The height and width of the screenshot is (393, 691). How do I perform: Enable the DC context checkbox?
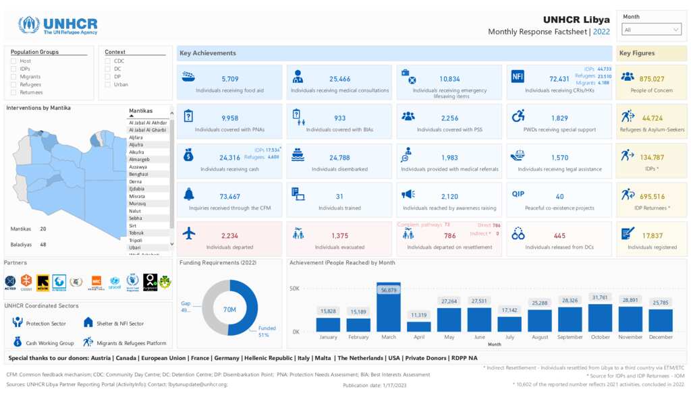coord(108,69)
